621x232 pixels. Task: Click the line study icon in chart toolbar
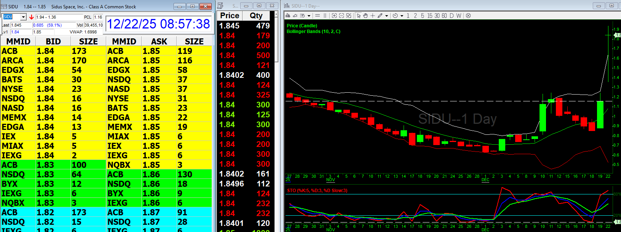(295, 16)
